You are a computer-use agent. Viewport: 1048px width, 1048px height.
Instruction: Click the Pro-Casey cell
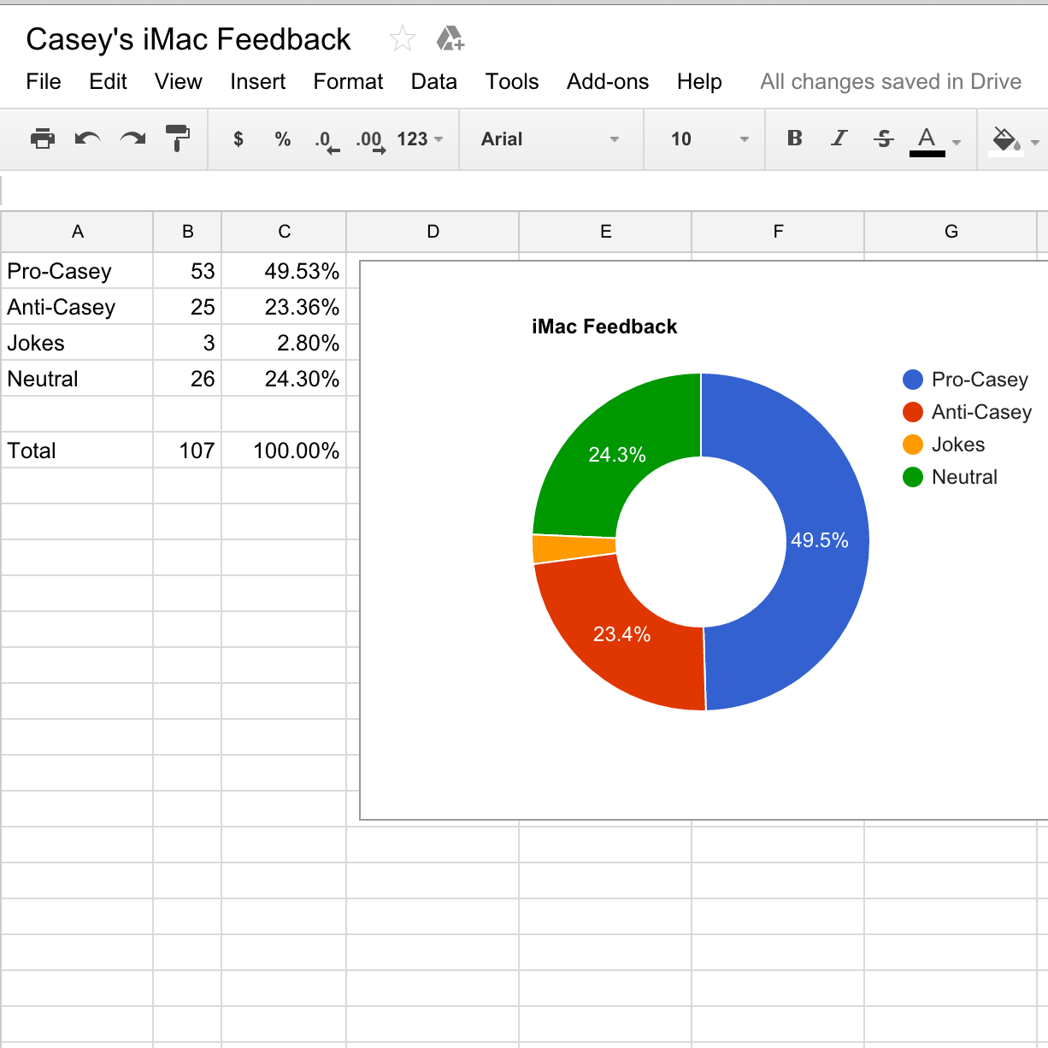77,271
